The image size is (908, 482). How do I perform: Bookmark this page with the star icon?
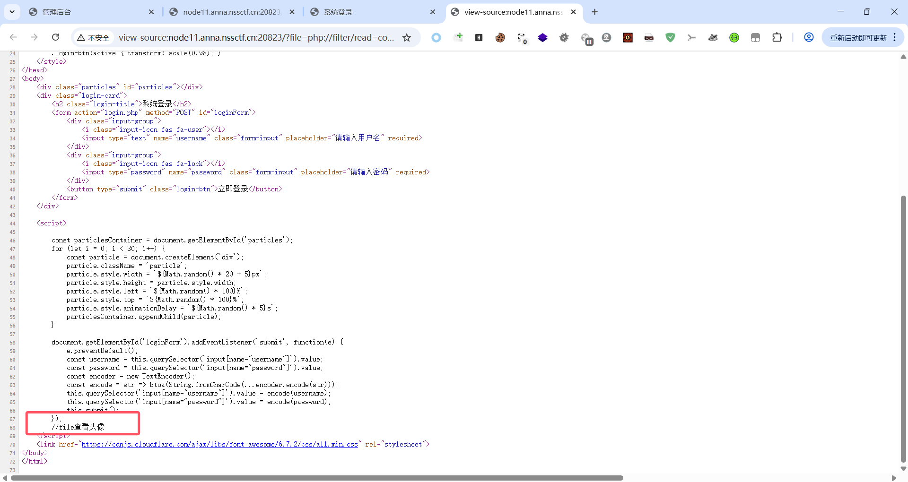pyautogui.click(x=407, y=38)
